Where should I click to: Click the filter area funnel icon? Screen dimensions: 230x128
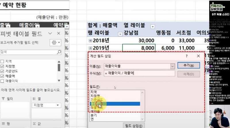[3, 99]
